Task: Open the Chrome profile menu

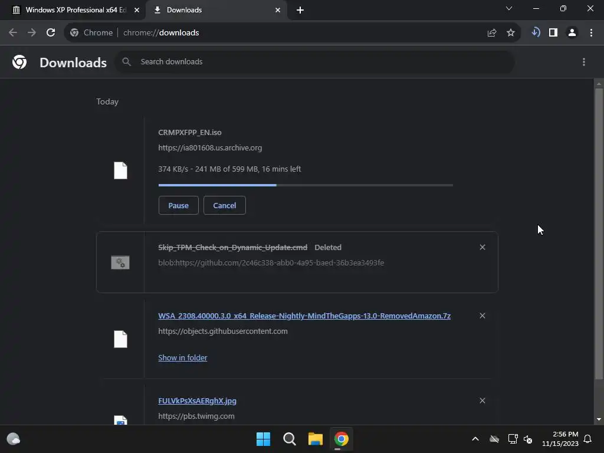Action: pyautogui.click(x=572, y=33)
